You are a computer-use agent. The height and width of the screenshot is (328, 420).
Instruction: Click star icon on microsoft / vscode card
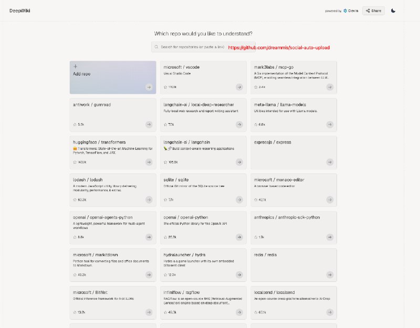(165, 87)
